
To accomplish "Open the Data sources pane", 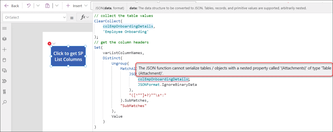I will [4, 60].
